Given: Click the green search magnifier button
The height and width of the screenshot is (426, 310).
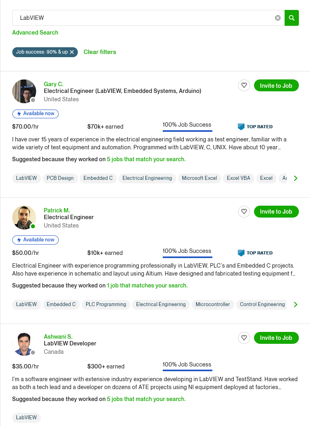Looking at the screenshot, I should (x=292, y=18).
